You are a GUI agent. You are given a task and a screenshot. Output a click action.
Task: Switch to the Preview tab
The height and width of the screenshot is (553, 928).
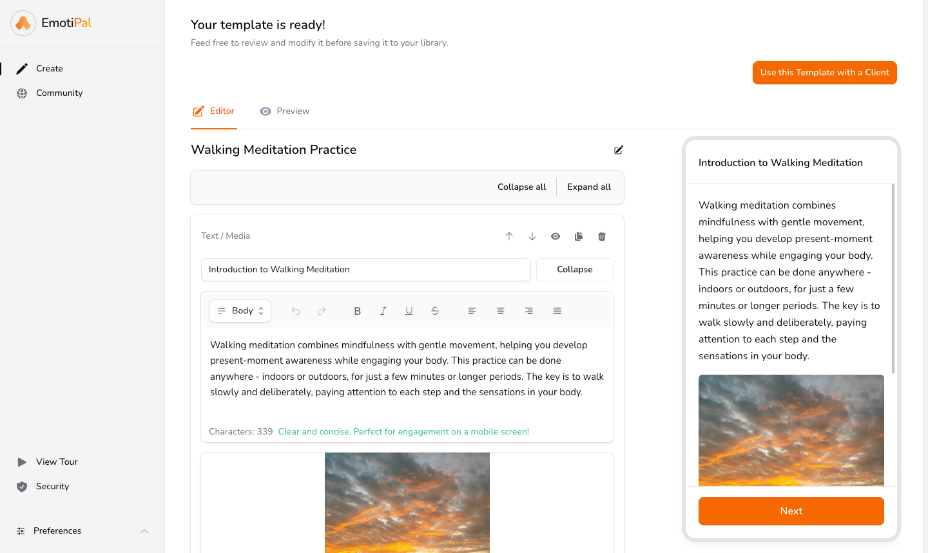pos(285,111)
